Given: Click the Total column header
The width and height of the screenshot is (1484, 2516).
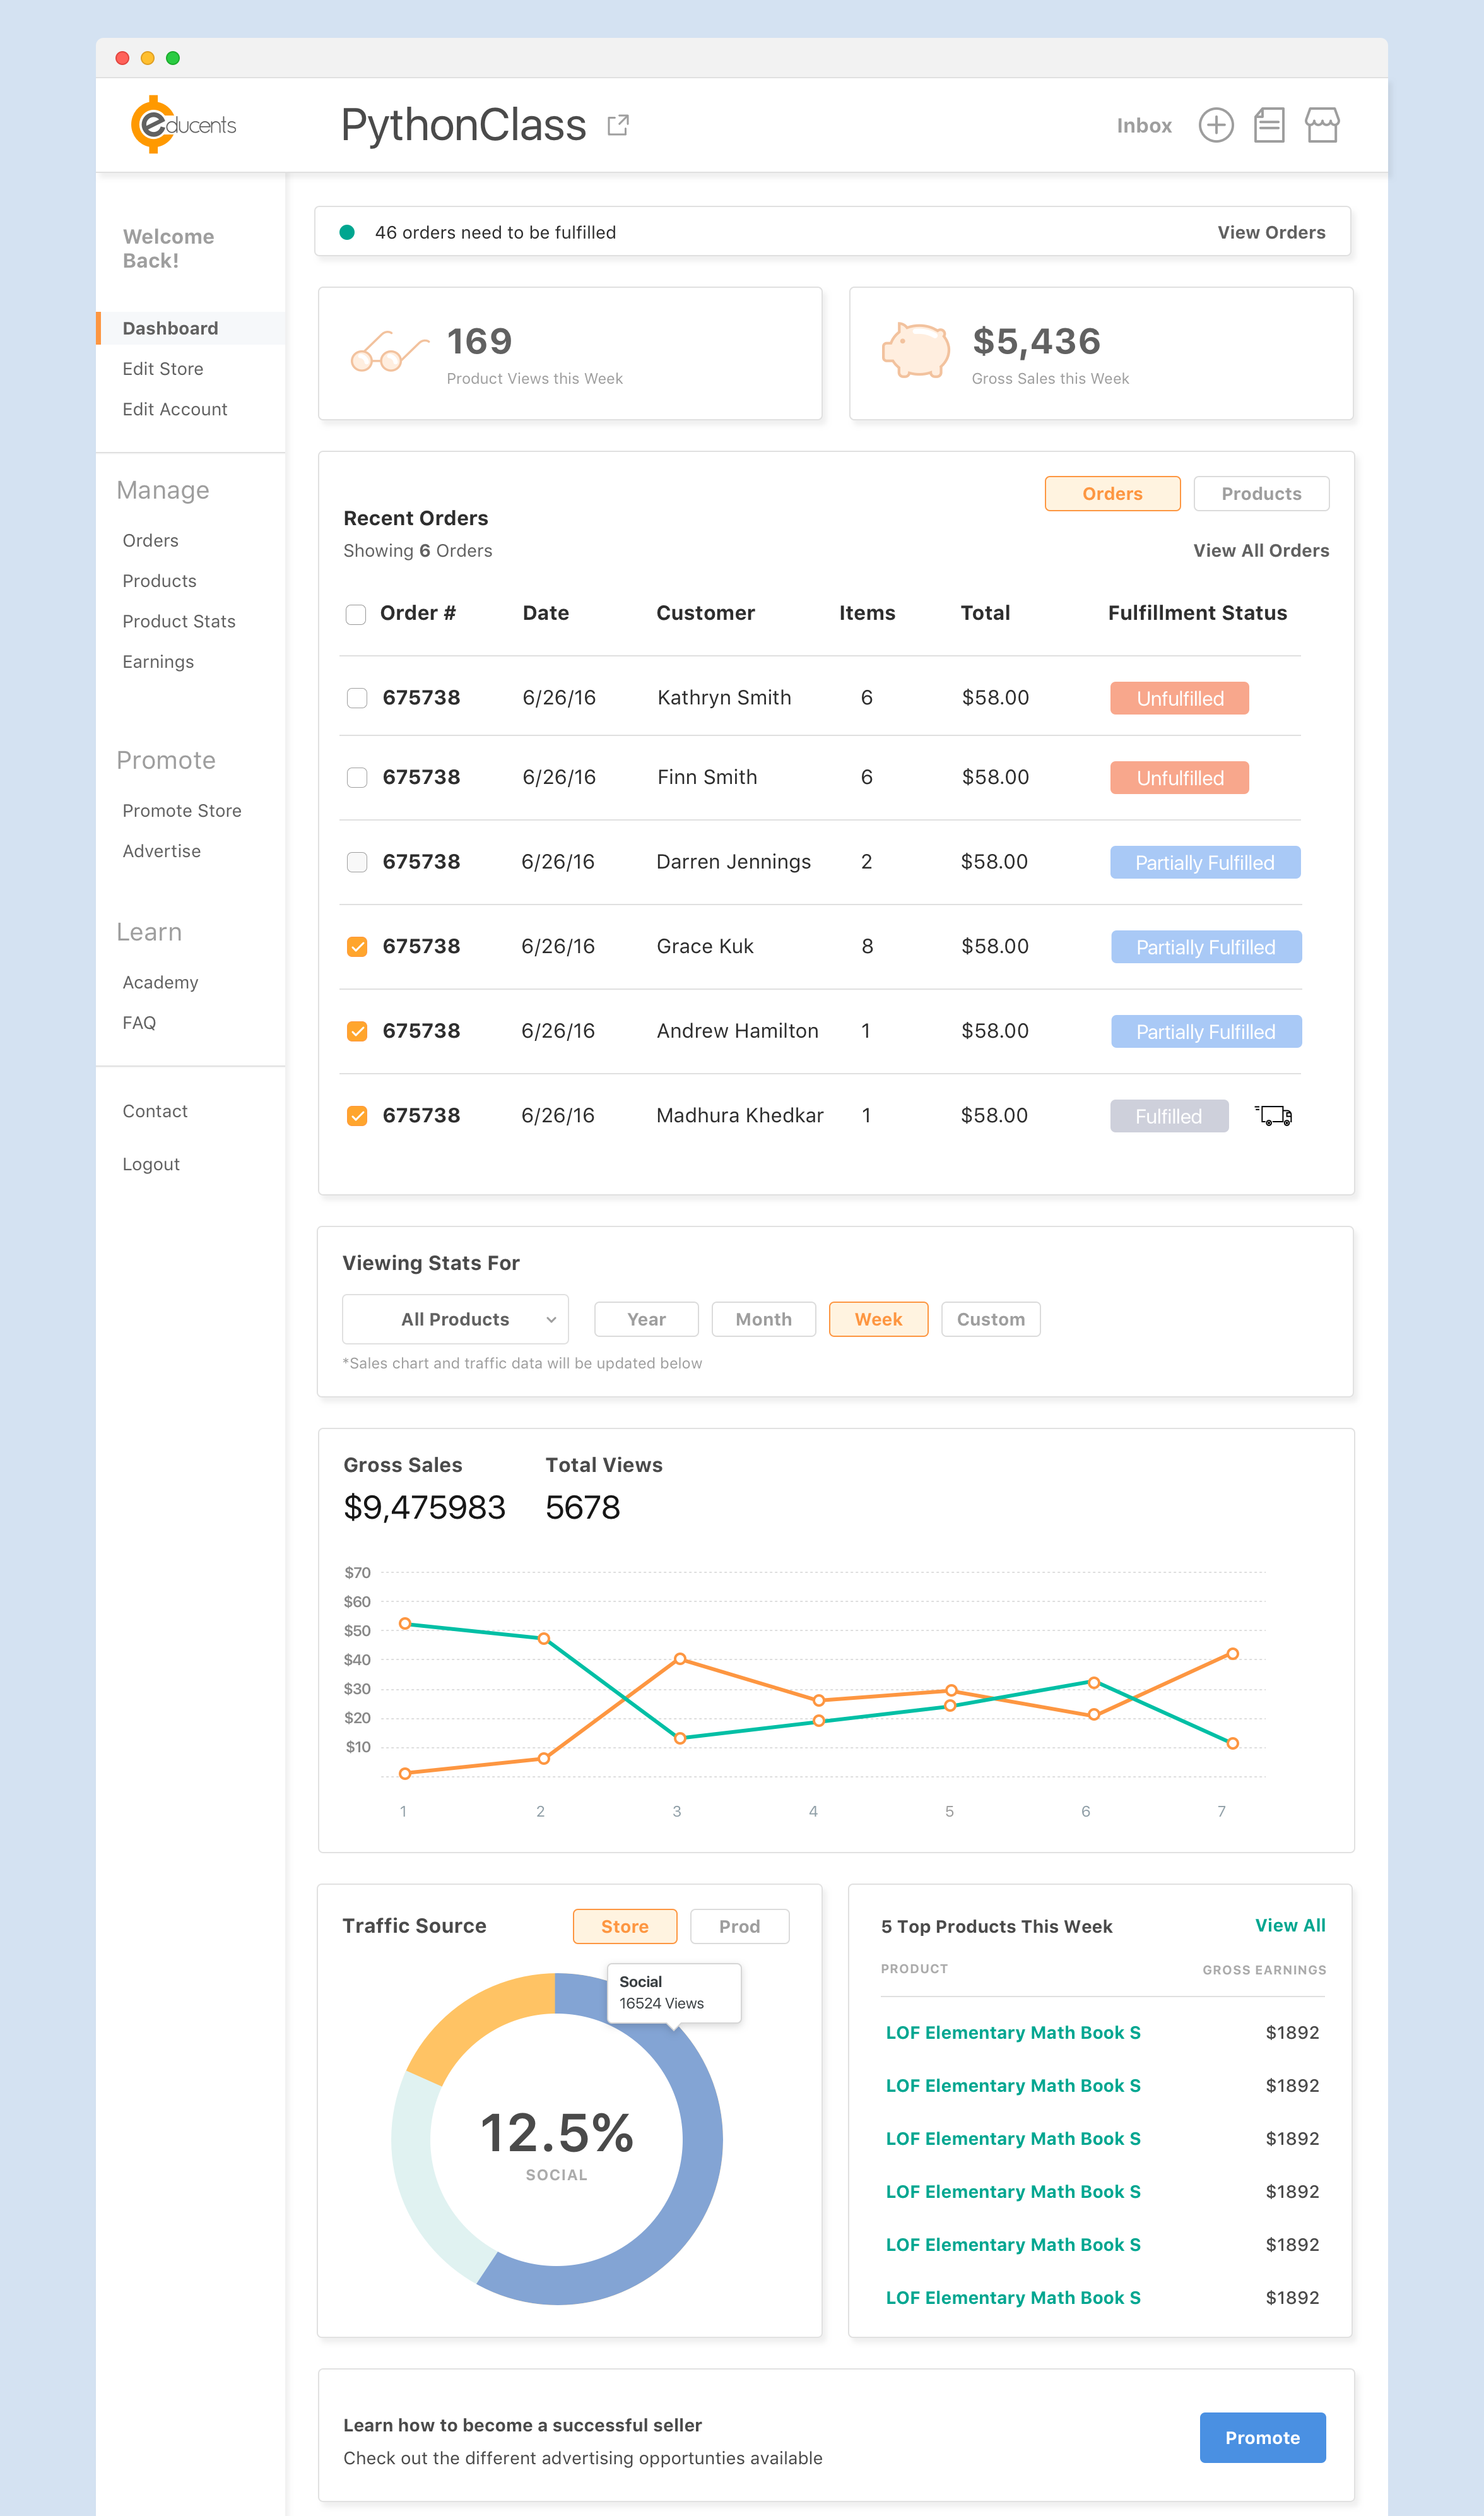Looking at the screenshot, I should click(x=985, y=614).
